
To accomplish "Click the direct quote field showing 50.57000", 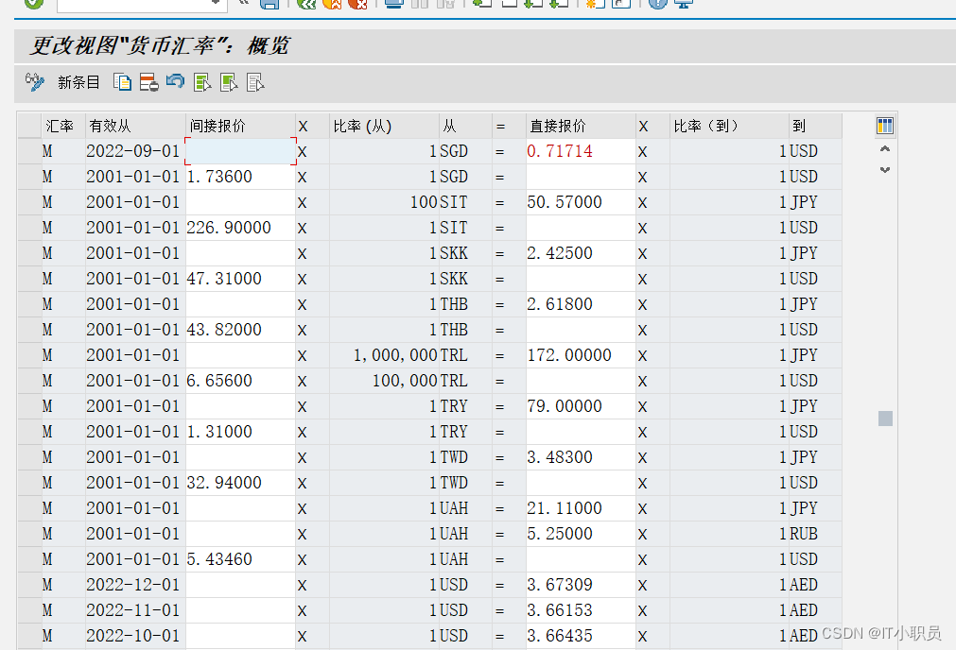I will tap(581, 202).
